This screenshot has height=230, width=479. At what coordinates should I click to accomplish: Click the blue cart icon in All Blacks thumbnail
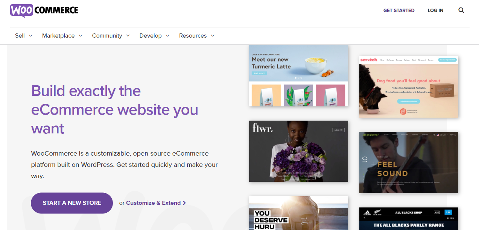coord(448,212)
